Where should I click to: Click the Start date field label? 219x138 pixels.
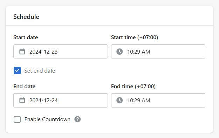click(26, 37)
